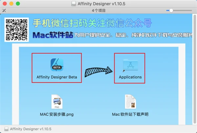Click the vertical scrollbar on the right edge
This screenshot has width=197, height=133.
195,69
